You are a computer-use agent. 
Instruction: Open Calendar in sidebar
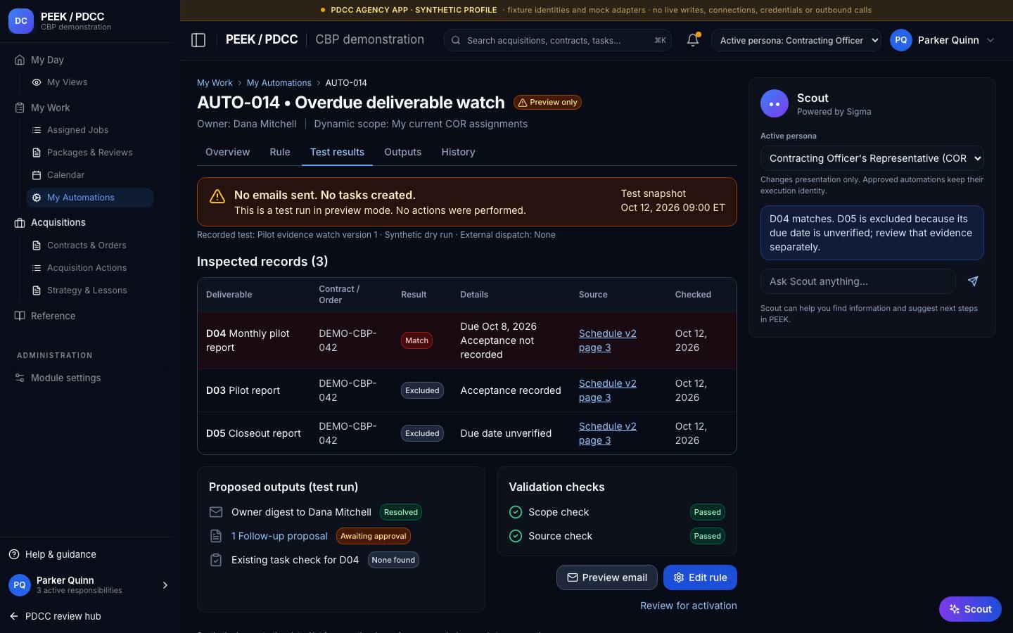90,175
